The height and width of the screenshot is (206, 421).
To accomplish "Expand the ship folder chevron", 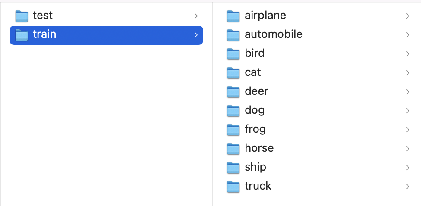I will click(x=408, y=168).
